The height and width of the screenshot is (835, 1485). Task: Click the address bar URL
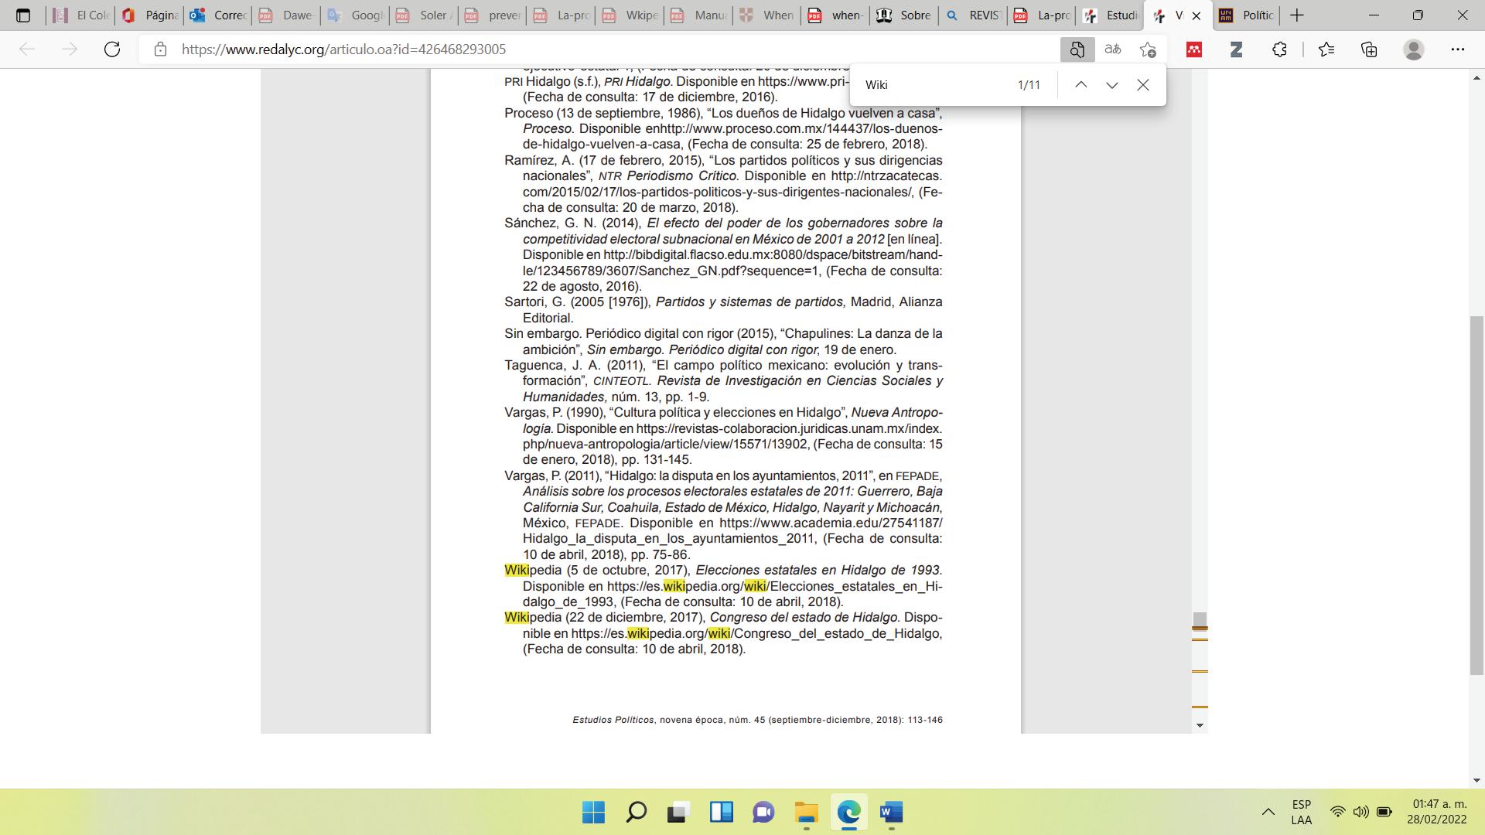[343, 49]
